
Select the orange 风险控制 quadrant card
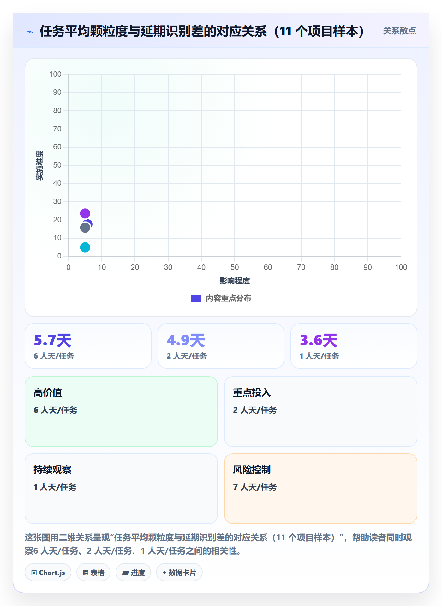click(x=321, y=489)
